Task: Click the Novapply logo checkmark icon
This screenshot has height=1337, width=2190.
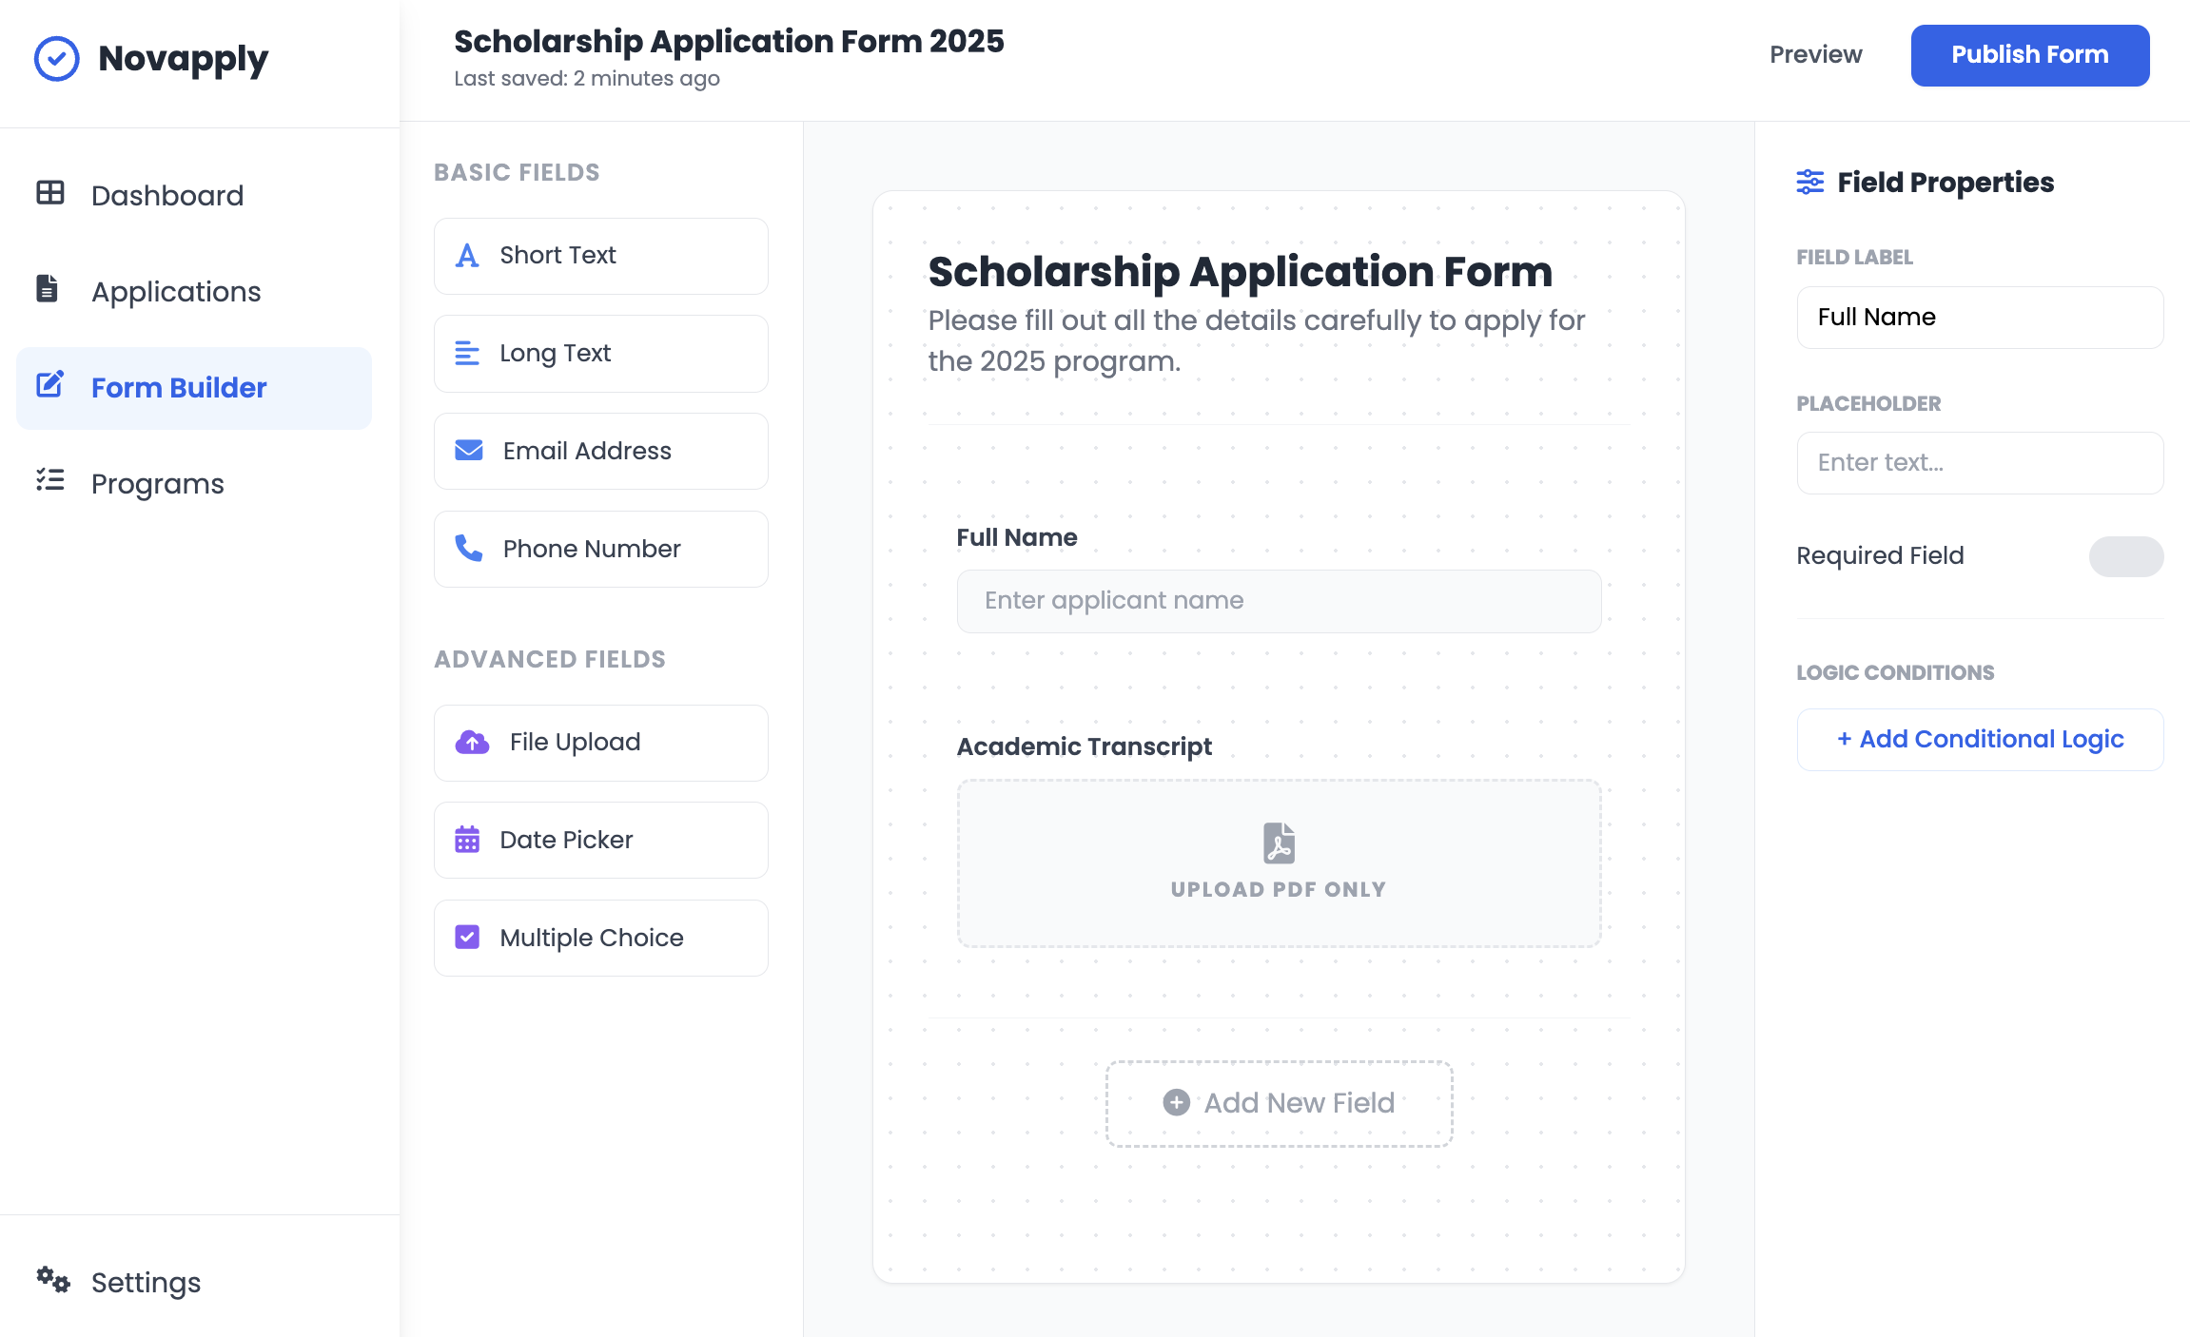Action: coord(57,59)
